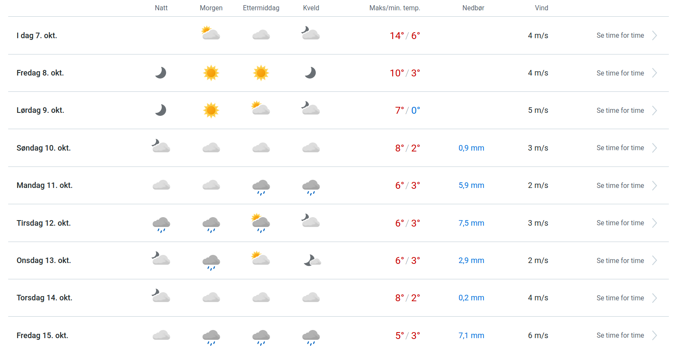Click the rain cloud icon for Mandag 11. okt. afternoon
Viewport: 677px width, 354px height.
point(261,186)
